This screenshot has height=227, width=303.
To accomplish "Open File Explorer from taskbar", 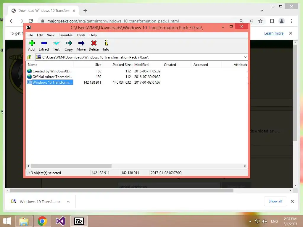I will tap(24, 221).
